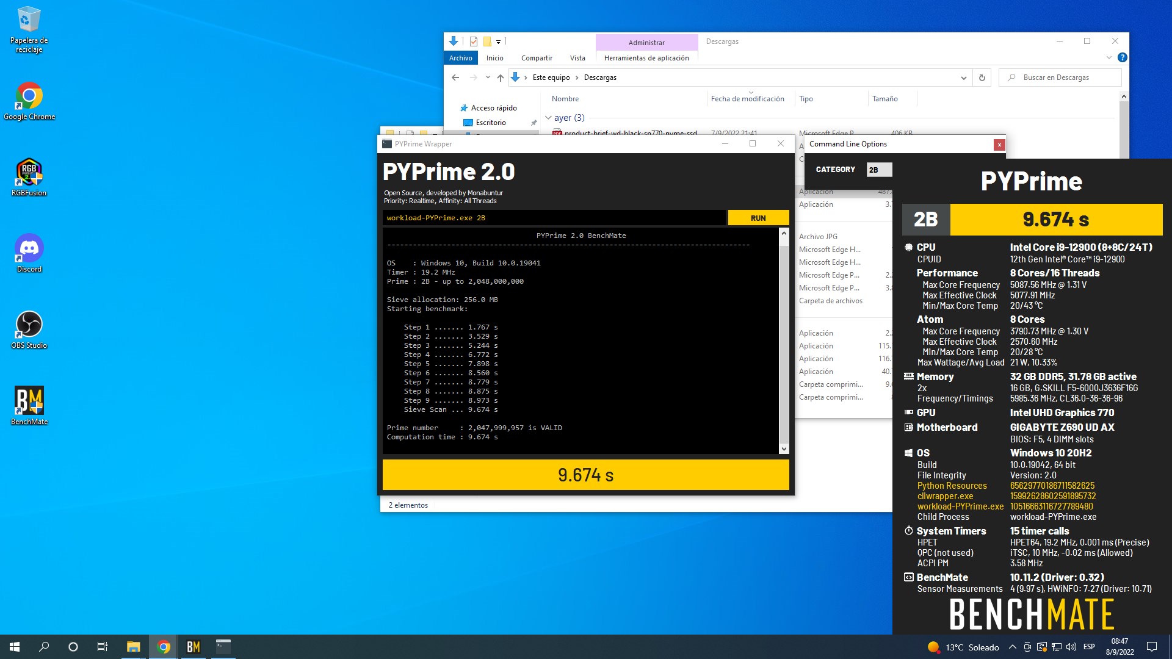Open the notification center icon
The height and width of the screenshot is (659, 1172).
coord(1152,647)
